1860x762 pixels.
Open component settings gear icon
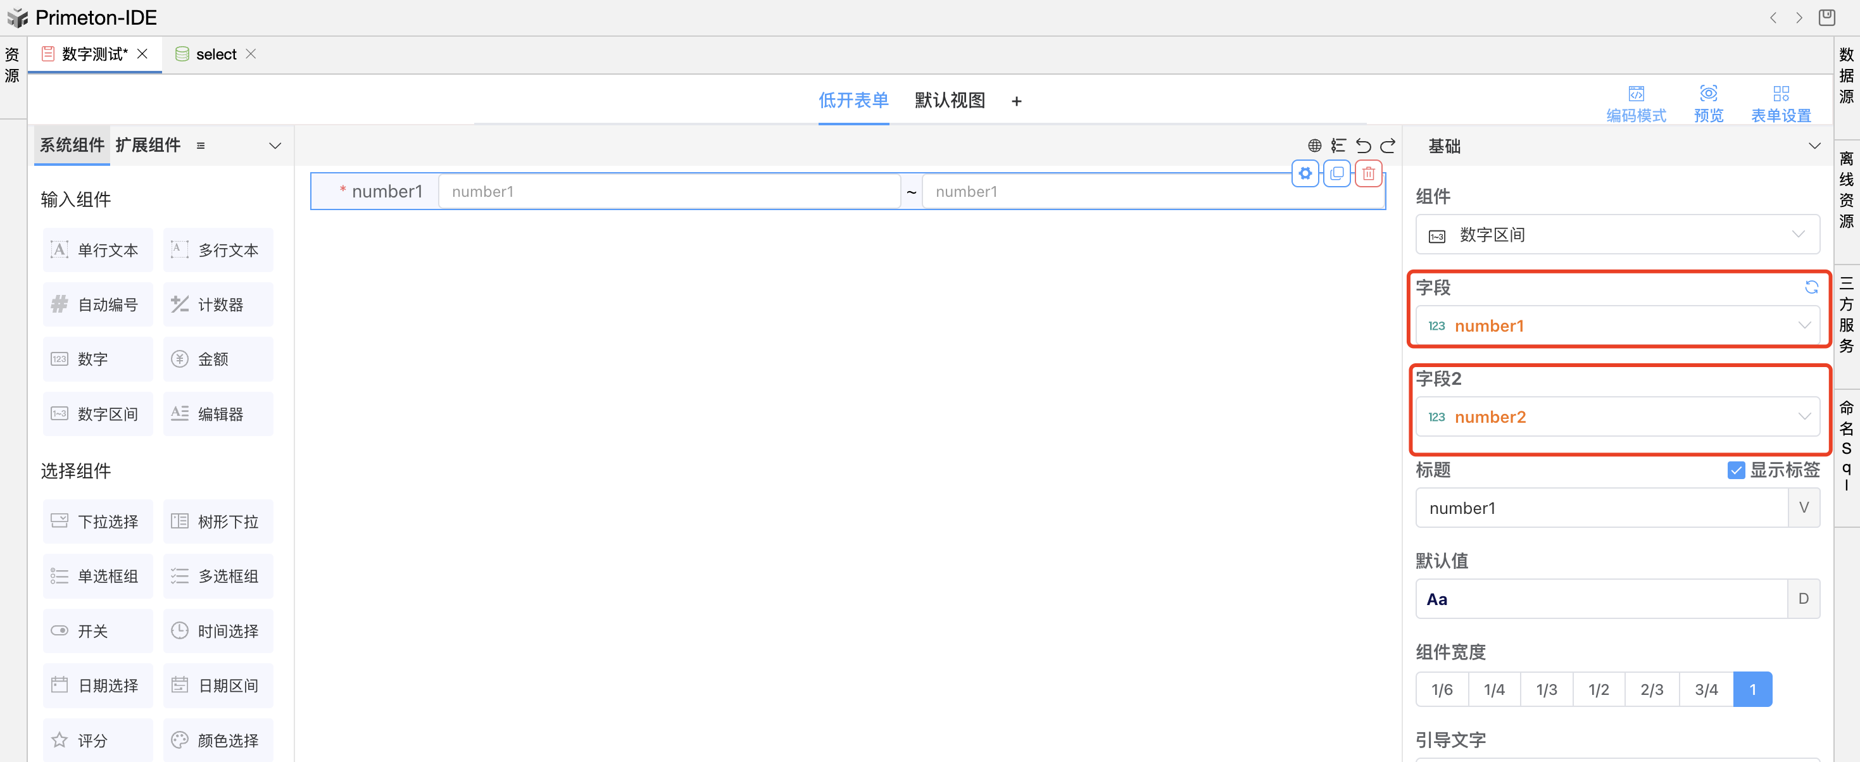1305,174
